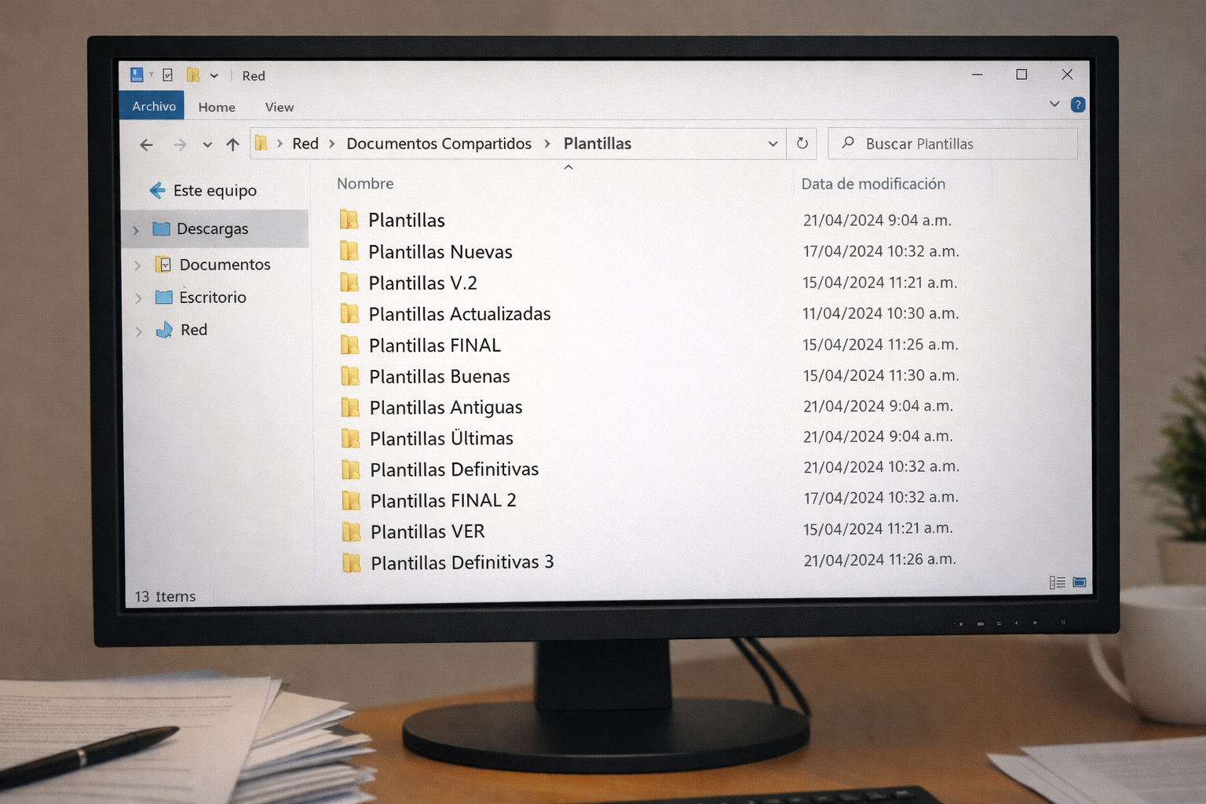Click the 13 items status bar text
Image resolution: width=1206 pixels, height=804 pixels.
click(x=165, y=597)
